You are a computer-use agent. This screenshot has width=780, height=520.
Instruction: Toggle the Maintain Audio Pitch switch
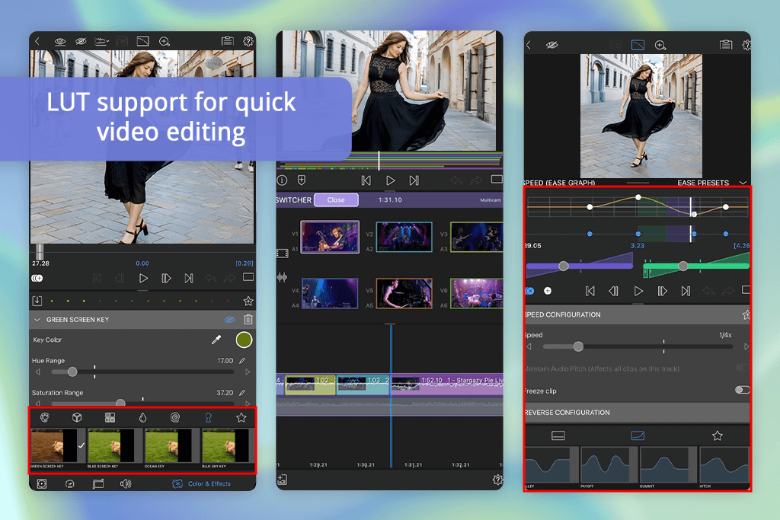tap(743, 368)
